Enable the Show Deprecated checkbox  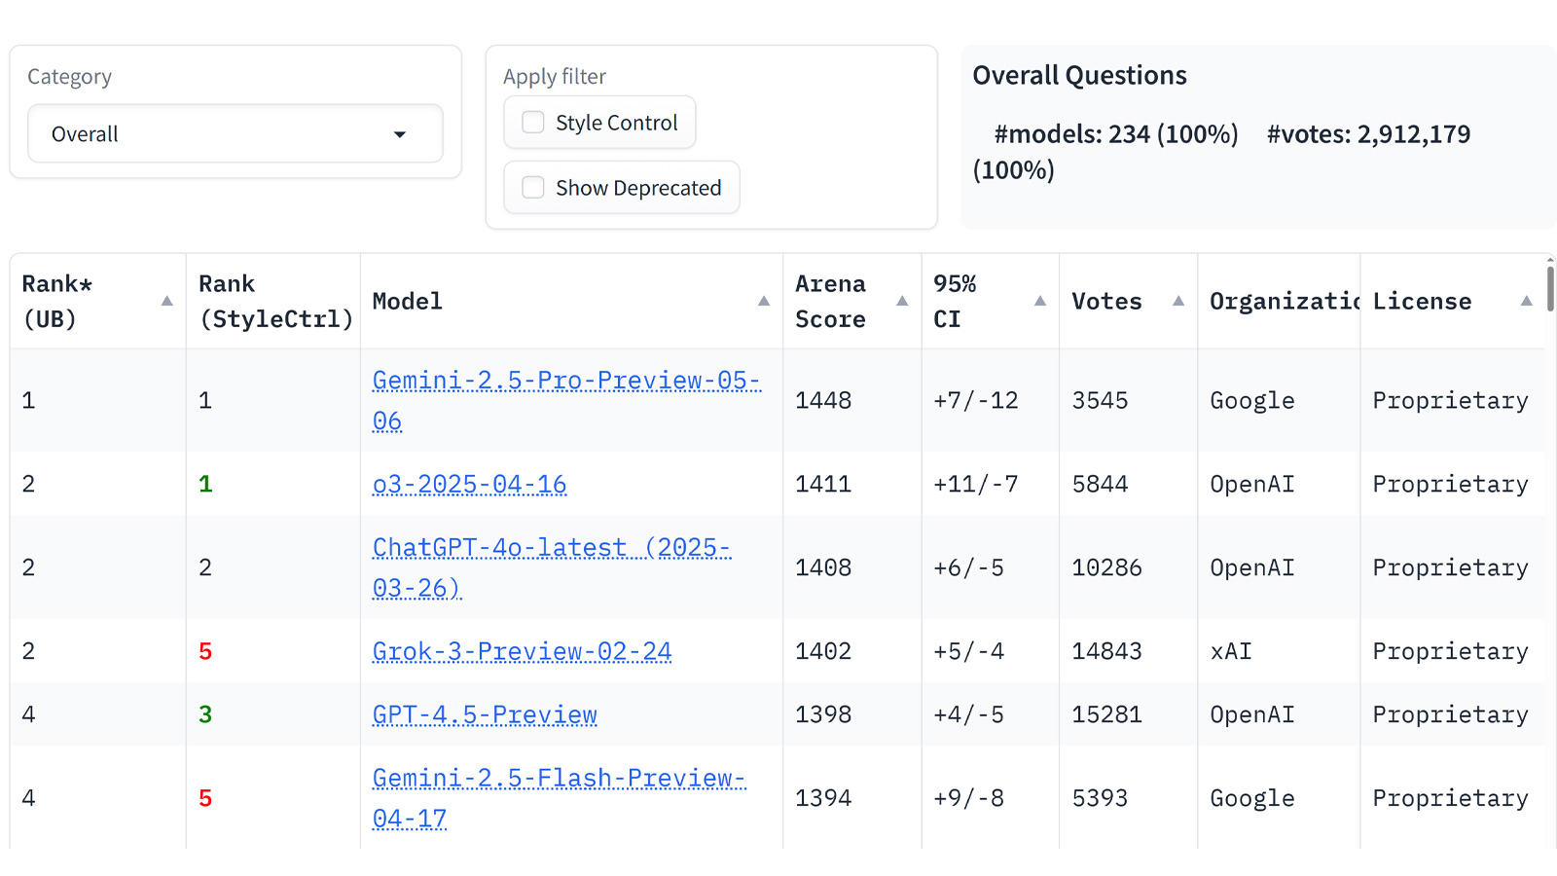point(533,187)
